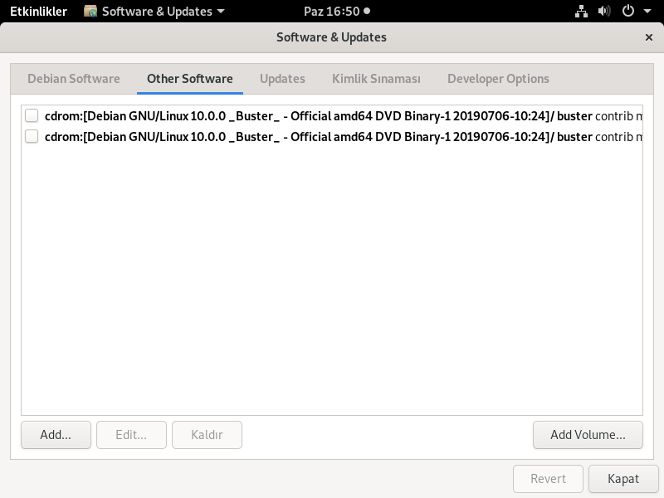Select the first cdrom Debian GNU/Linux source row
Viewport: 664px width, 498px height.
tap(332, 115)
